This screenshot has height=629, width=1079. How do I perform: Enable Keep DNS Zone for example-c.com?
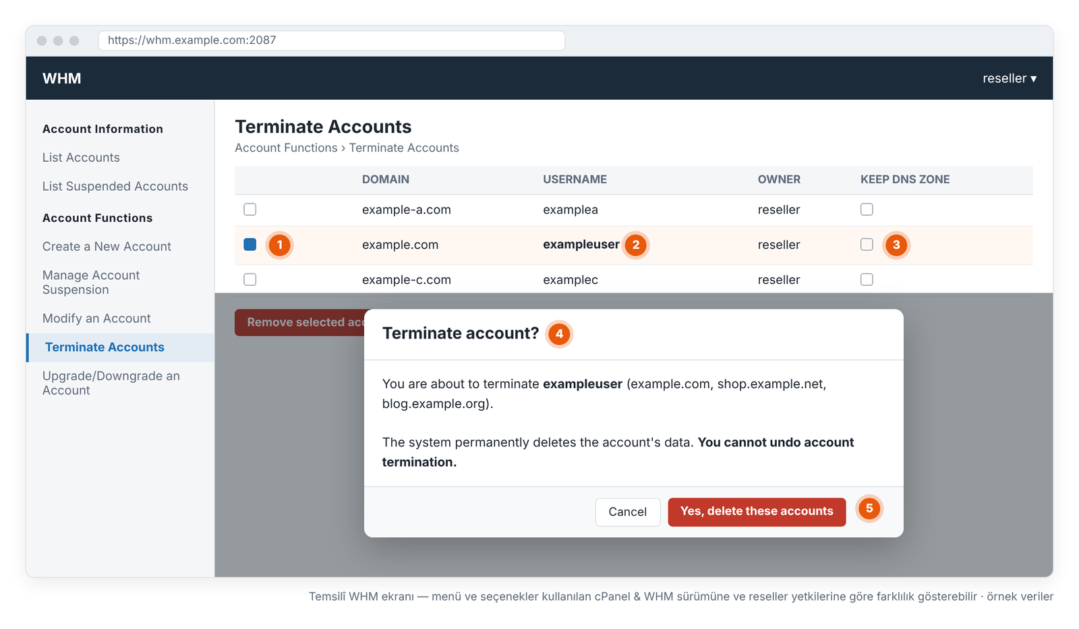[x=867, y=280]
